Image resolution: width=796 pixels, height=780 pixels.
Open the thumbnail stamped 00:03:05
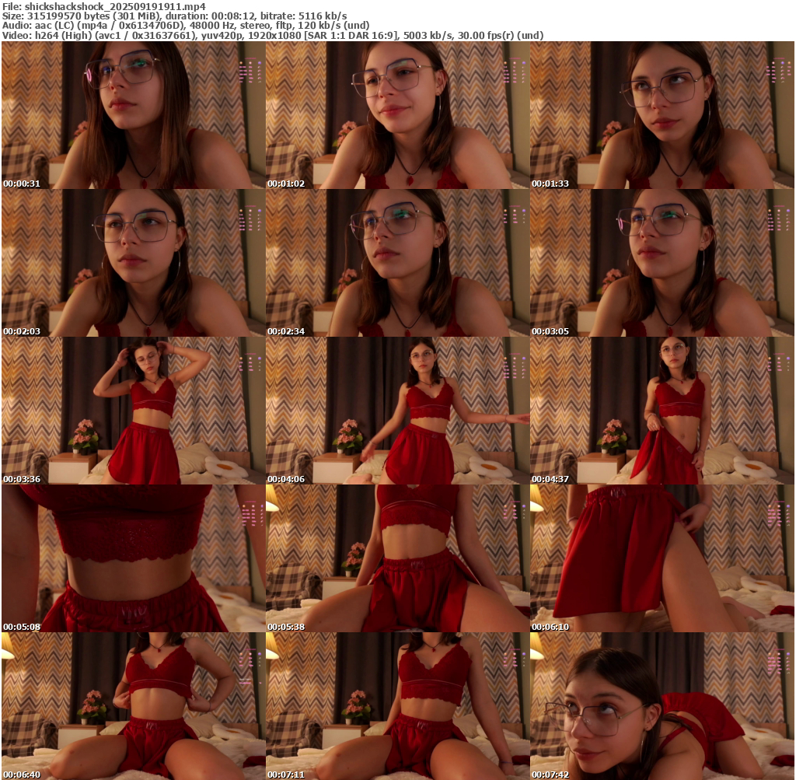pyautogui.click(x=662, y=263)
